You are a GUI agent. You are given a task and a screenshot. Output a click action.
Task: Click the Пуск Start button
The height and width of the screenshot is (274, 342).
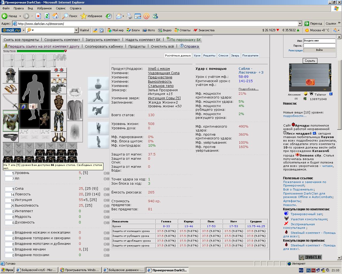[x=7, y=270]
